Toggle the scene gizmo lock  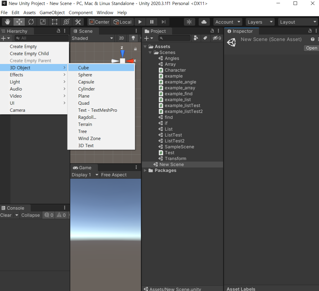coord(135,49)
